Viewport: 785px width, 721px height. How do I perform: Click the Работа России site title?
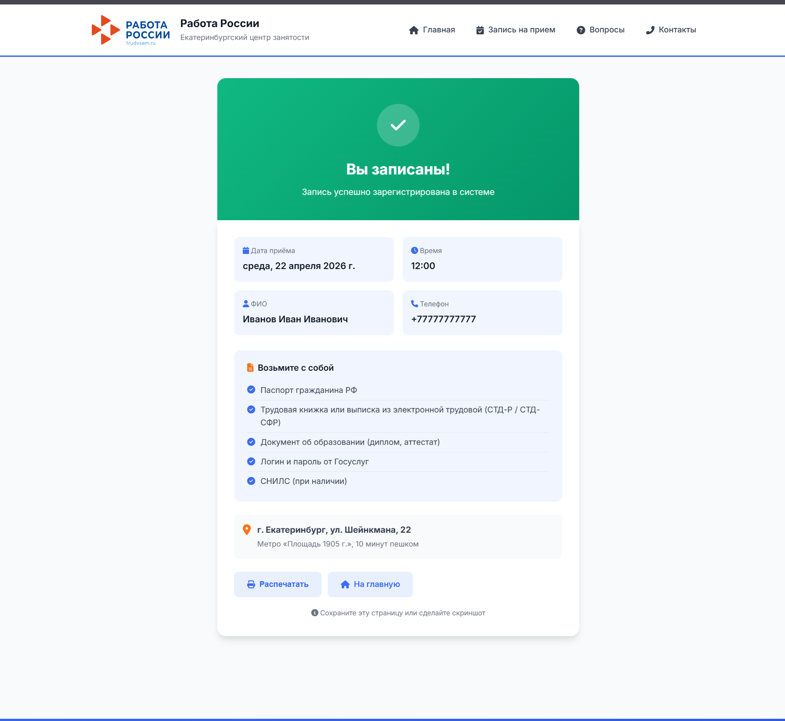[x=220, y=24]
